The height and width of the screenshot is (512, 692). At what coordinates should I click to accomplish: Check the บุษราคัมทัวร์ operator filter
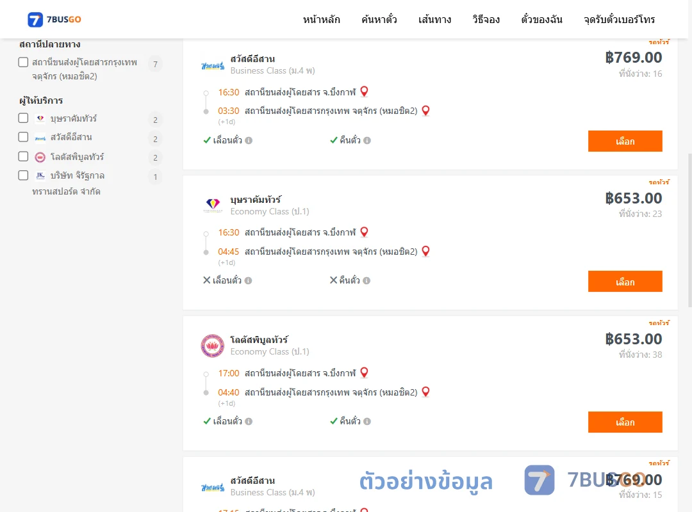click(24, 118)
